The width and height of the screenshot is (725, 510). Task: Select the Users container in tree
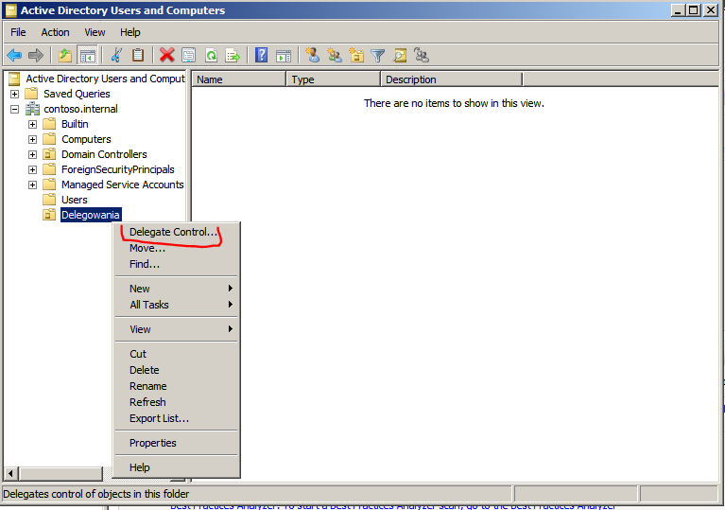click(x=75, y=200)
